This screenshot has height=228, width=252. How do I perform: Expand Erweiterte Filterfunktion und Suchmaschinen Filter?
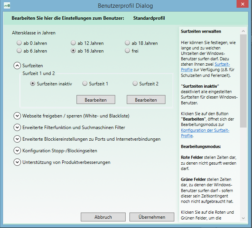tap(17, 127)
